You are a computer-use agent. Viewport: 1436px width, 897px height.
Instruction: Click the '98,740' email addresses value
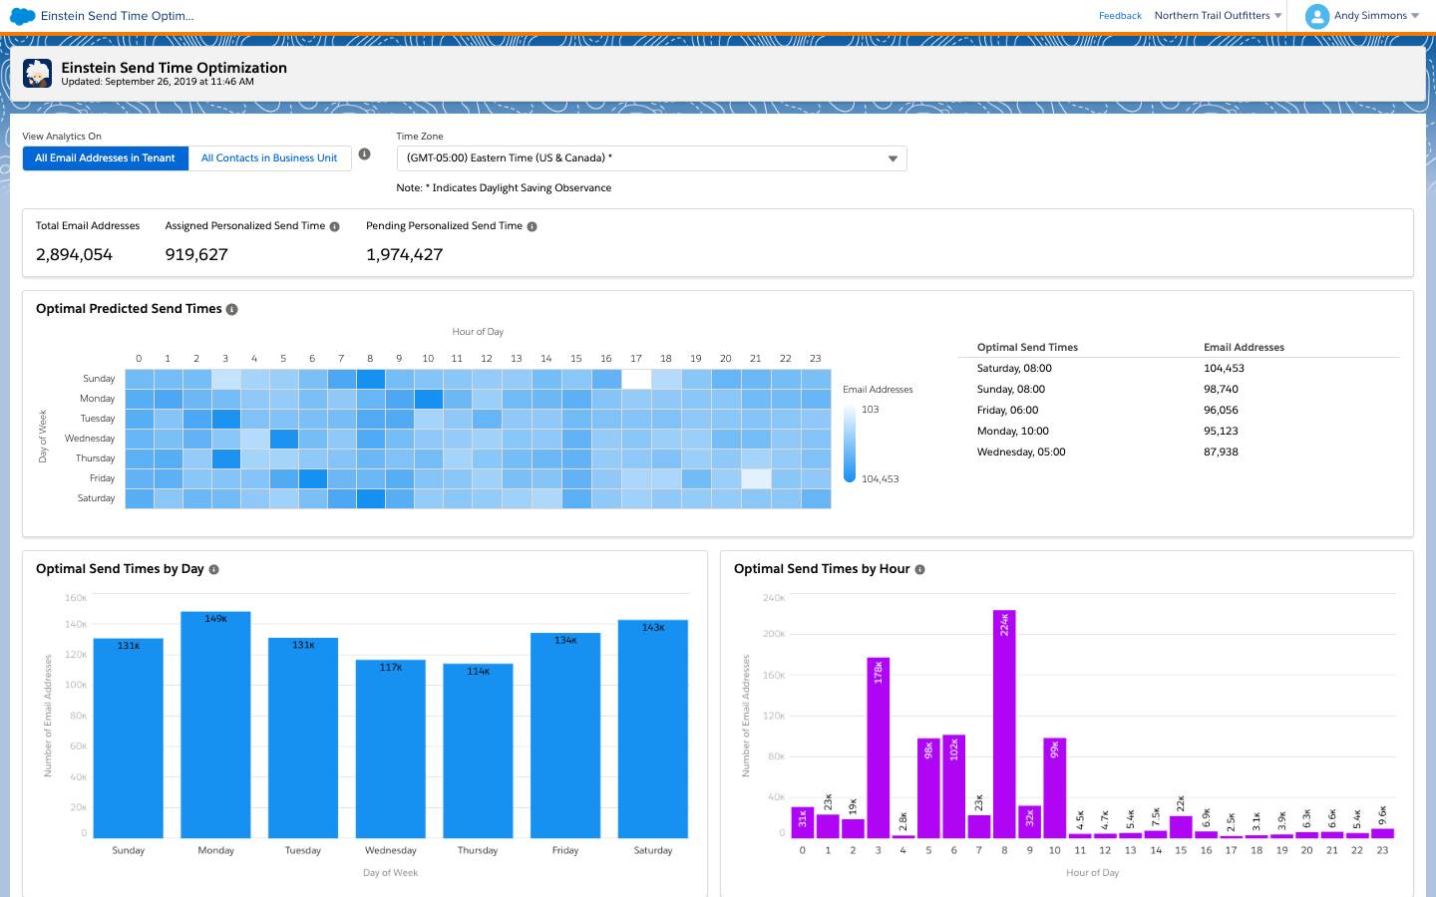point(1221,390)
